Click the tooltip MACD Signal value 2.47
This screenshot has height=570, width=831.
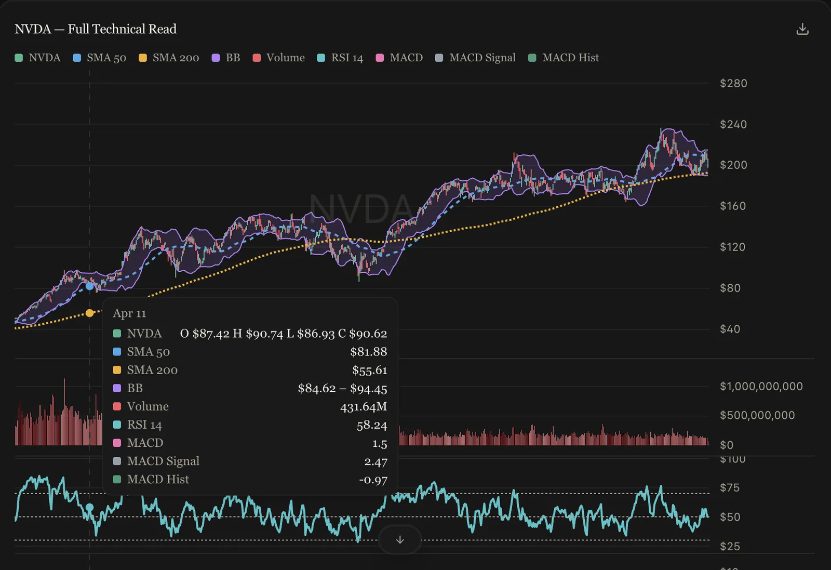[376, 461]
